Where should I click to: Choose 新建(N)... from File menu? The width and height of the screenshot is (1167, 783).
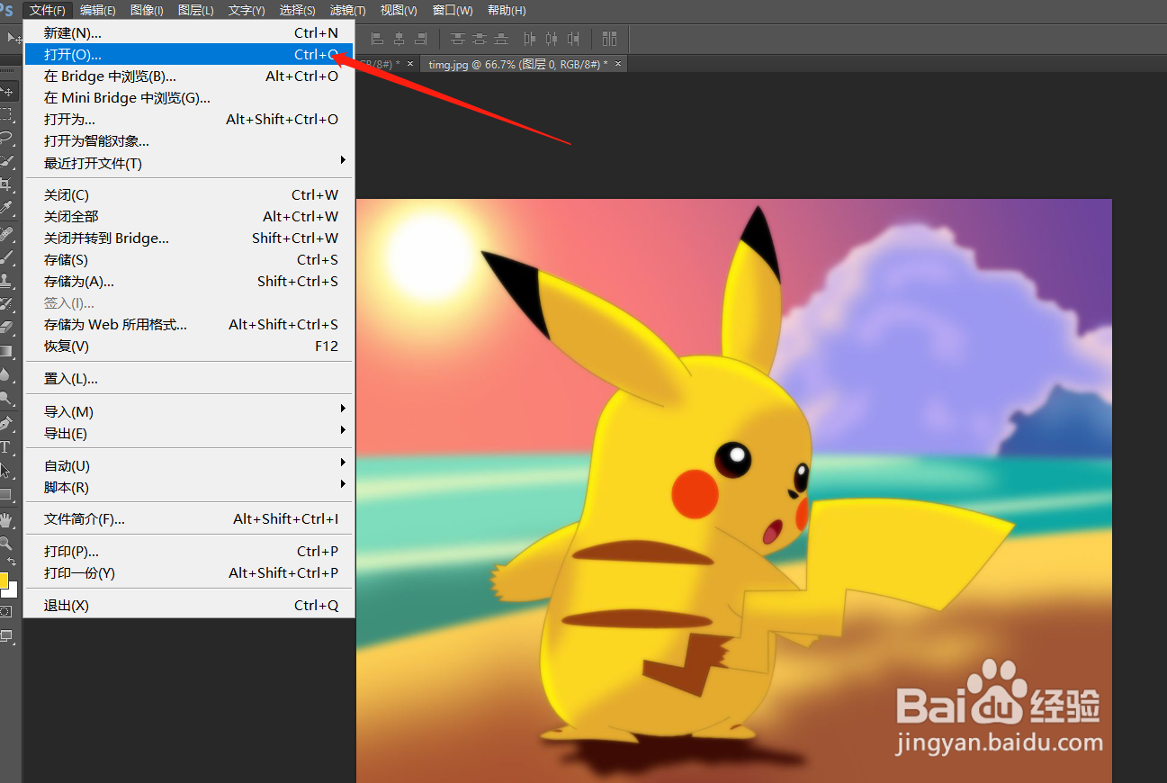pos(190,32)
